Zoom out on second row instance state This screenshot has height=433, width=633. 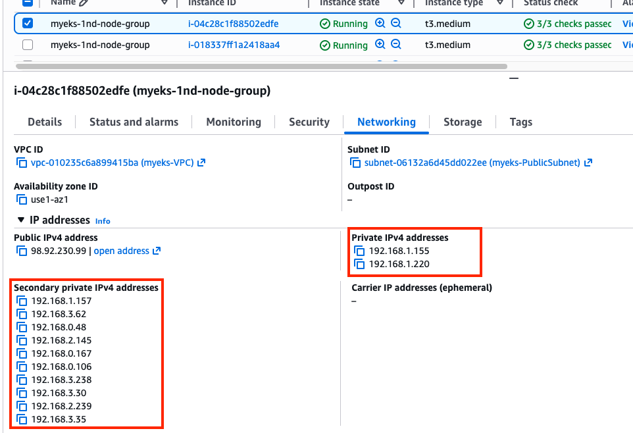[x=396, y=45]
